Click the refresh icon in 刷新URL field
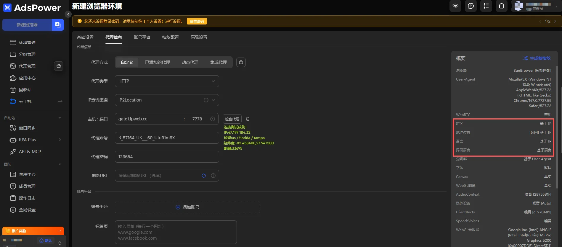The height and width of the screenshot is (247, 562). [x=204, y=176]
